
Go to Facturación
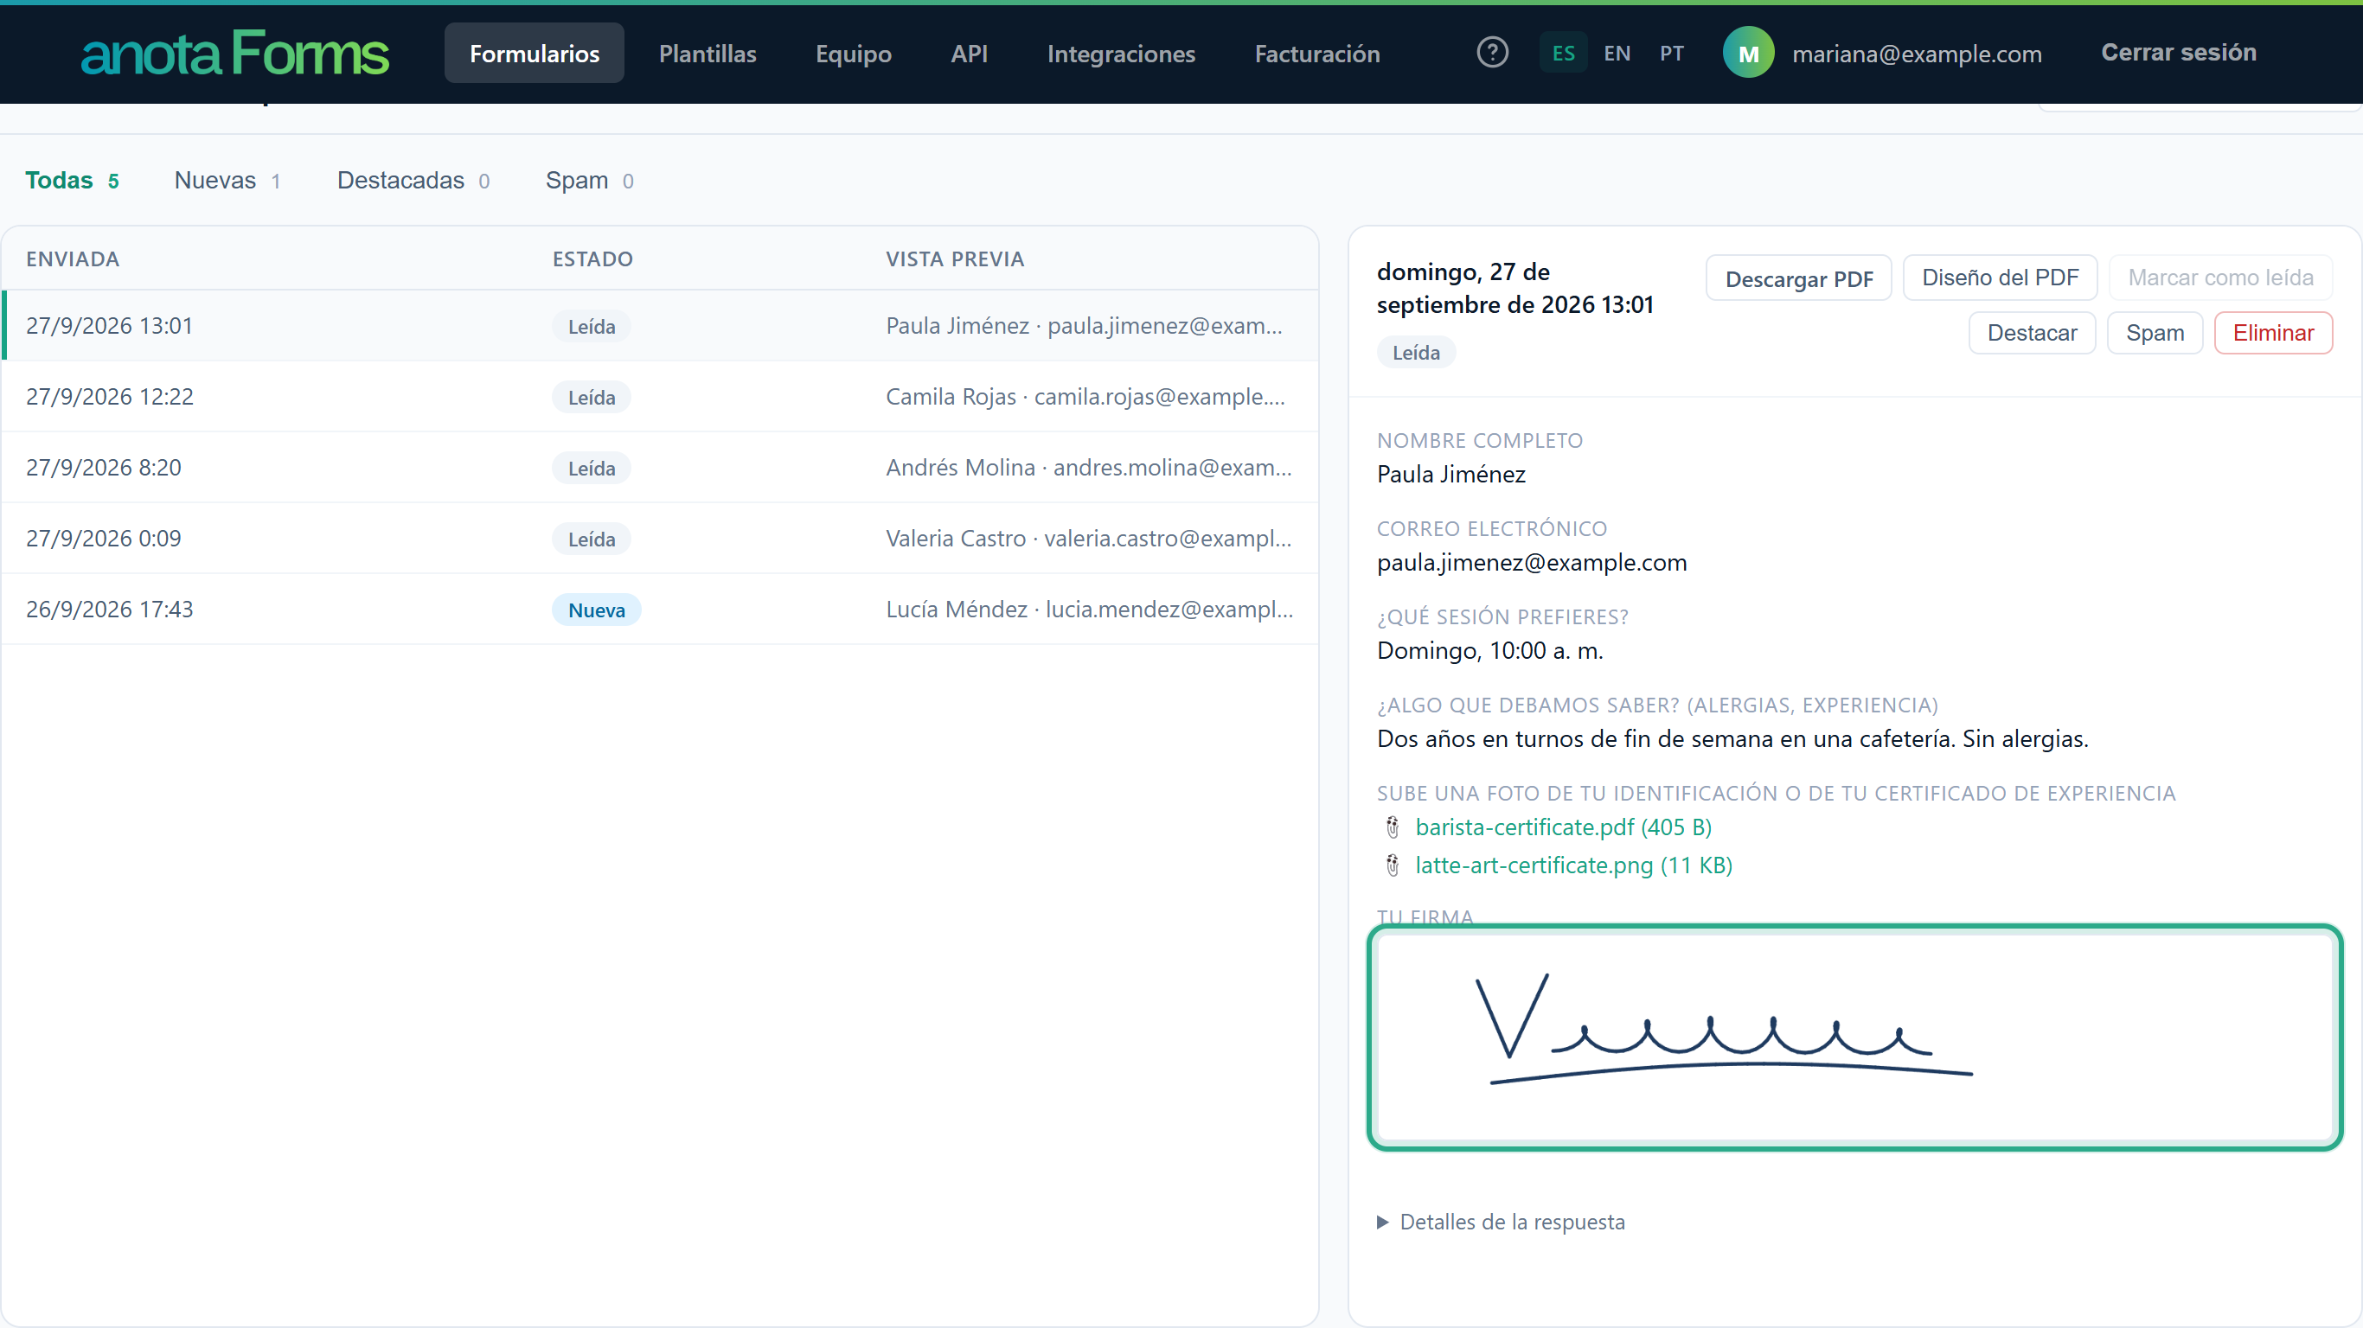click(x=1317, y=54)
